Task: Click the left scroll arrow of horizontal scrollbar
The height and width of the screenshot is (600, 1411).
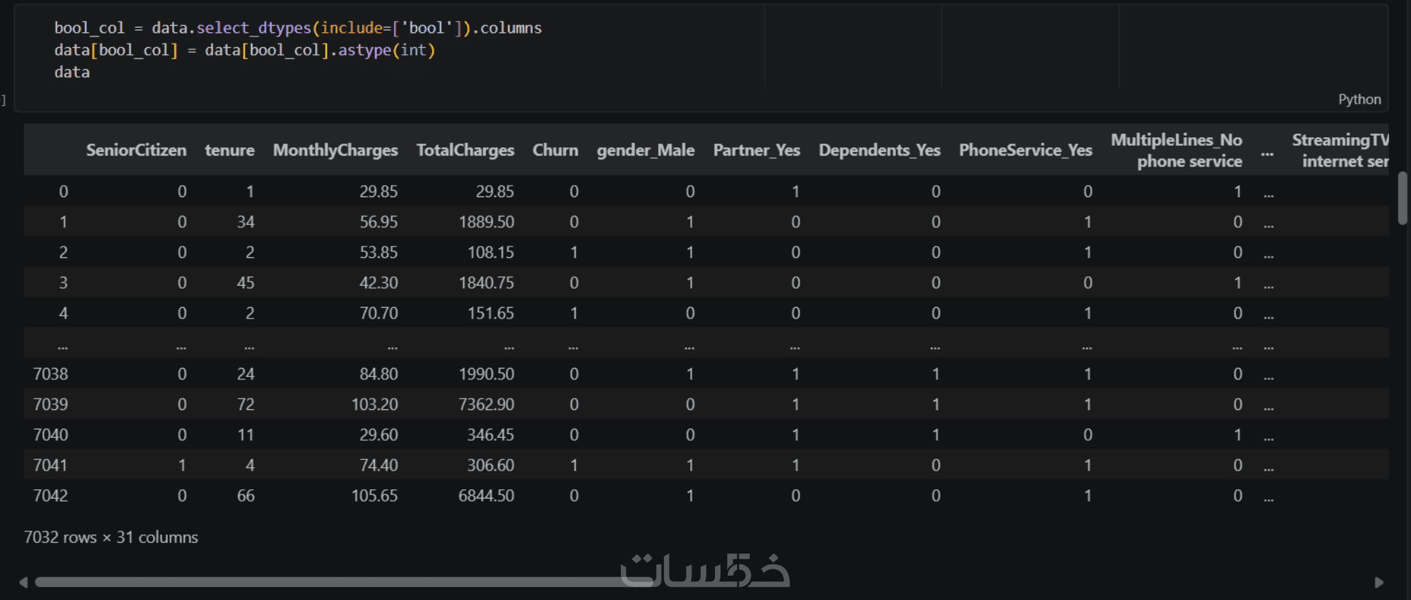Action: tap(23, 583)
